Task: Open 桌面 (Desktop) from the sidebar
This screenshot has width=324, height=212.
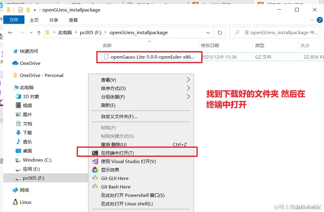Action: pos(27,151)
